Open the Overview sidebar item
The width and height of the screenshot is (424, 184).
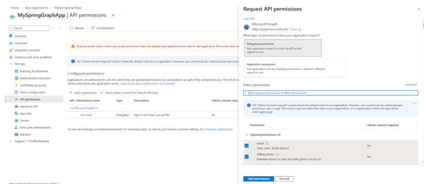click(x=20, y=36)
